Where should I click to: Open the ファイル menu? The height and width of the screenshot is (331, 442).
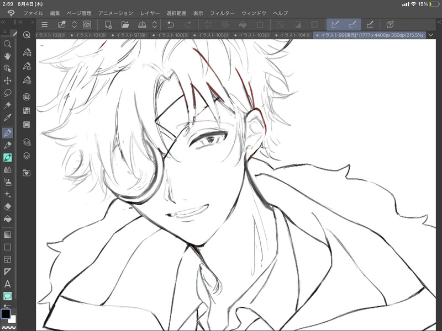(x=33, y=13)
